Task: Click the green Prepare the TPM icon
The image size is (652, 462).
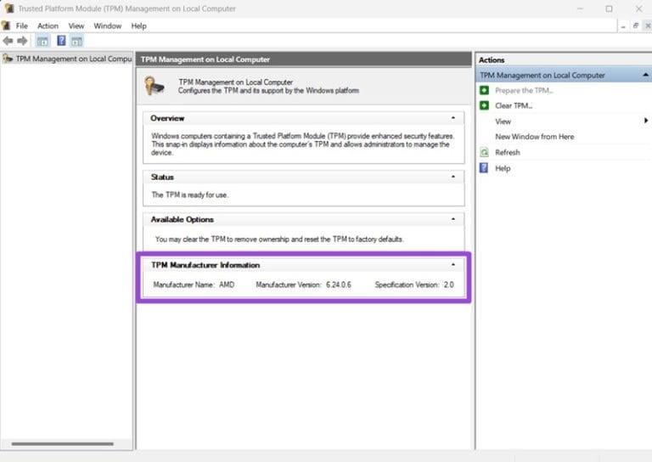Action: pyautogui.click(x=484, y=90)
